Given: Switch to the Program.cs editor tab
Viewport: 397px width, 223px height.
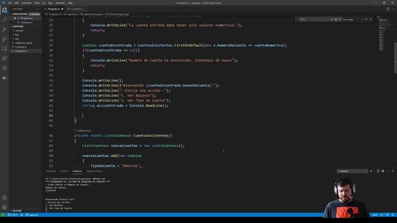Looking at the screenshot, I should click(54, 9).
